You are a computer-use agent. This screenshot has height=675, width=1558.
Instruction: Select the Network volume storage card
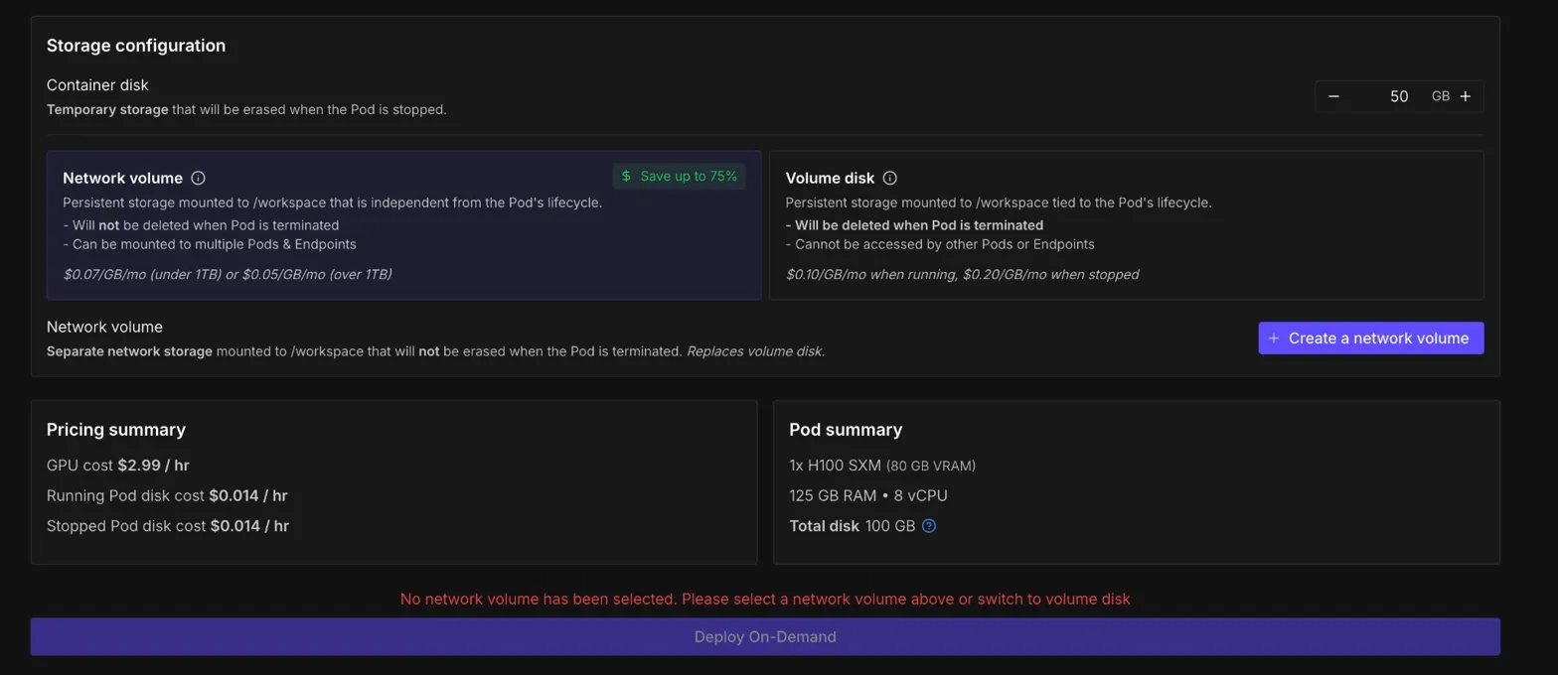coord(403,225)
